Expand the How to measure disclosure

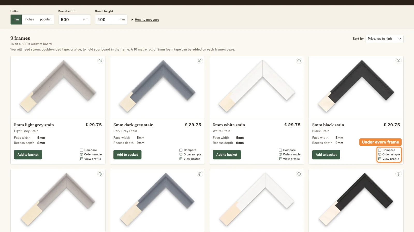145,20
